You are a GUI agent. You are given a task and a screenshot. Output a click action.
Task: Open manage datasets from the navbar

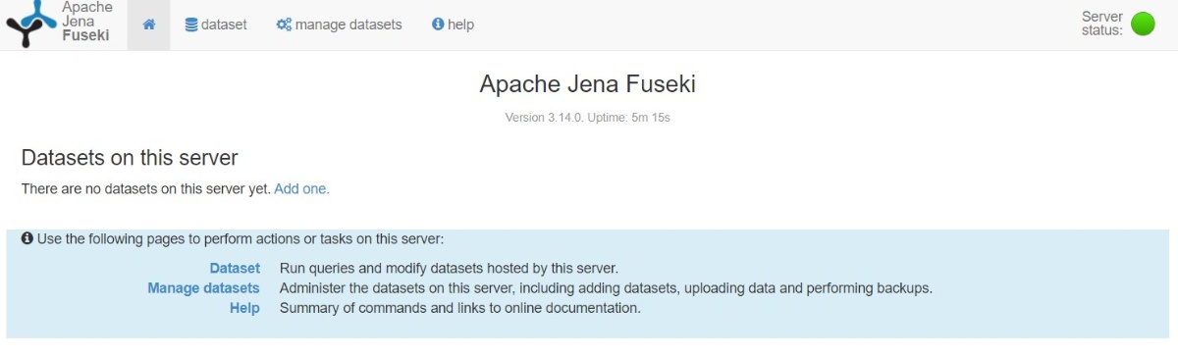point(340,25)
